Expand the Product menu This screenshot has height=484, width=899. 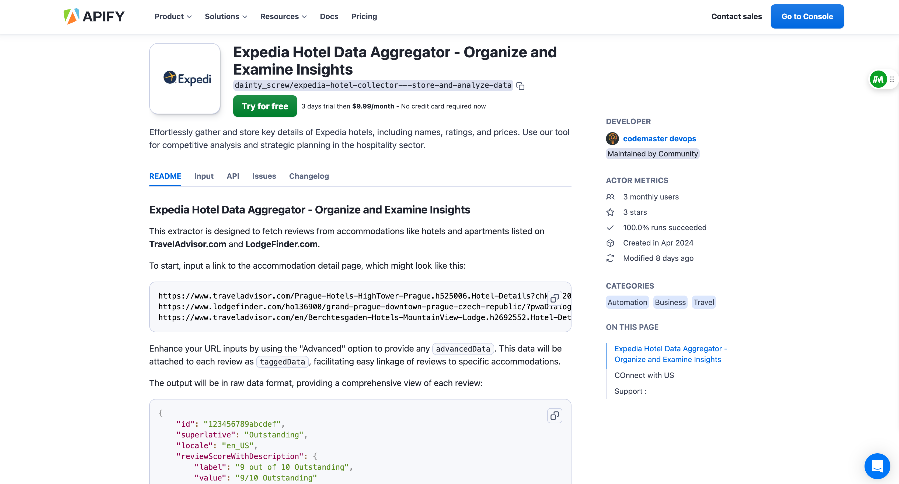coord(173,16)
